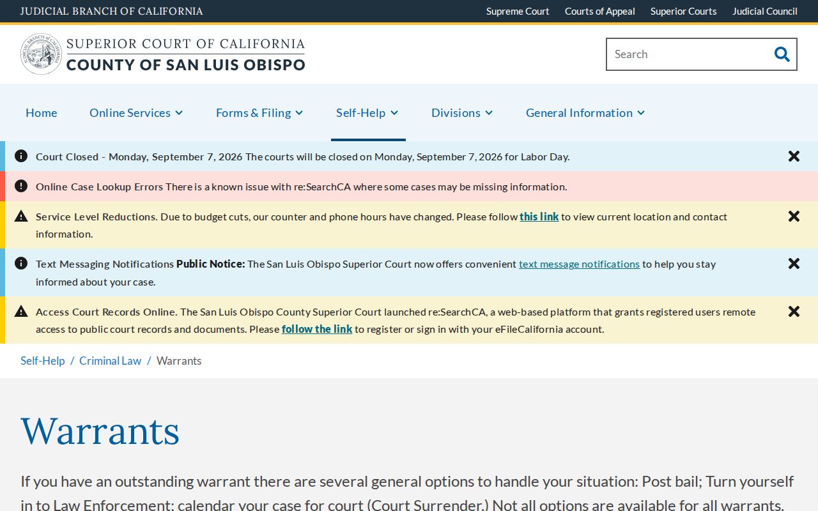Open the Supreme Court link
The width and height of the screenshot is (818, 511).
[518, 11]
